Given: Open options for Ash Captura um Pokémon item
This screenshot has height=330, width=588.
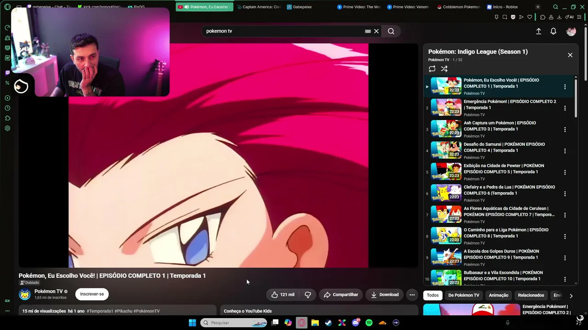Looking at the screenshot, I should pyautogui.click(x=565, y=130).
